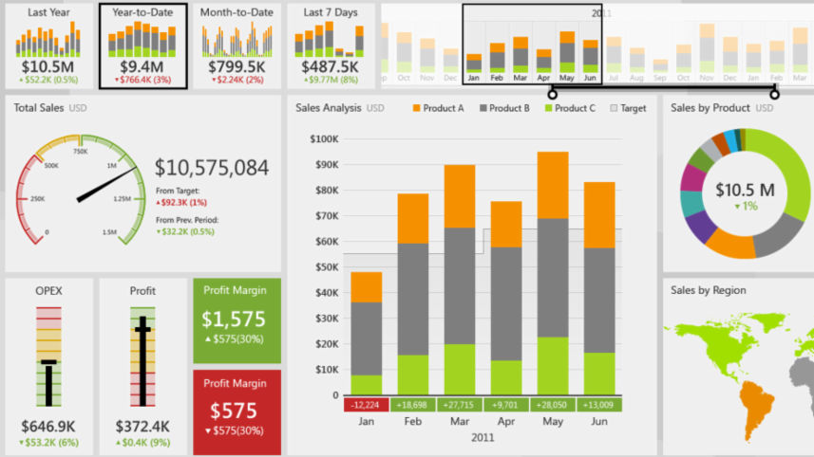Select the Last Year period tile
Viewport: 814px width, 457px height.
[x=49, y=45]
